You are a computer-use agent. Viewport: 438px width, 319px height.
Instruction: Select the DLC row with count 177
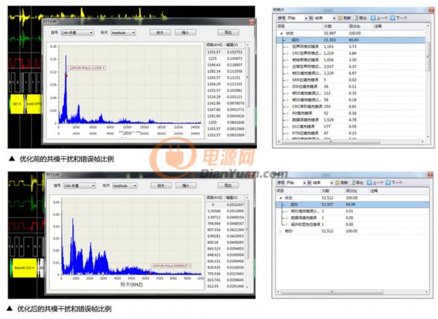coord(351,126)
